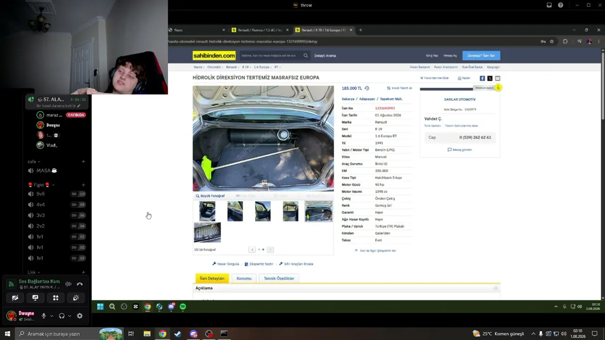The width and height of the screenshot is (605, 340).
Task: Click the Ücretsiz İlan Ver button
Action: (x=481, y=56)
